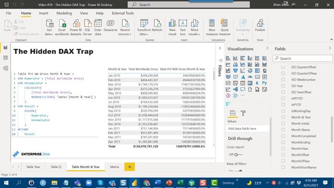Click Add data fields here well
The image size is (334, 188).
[x=247, y=128]
